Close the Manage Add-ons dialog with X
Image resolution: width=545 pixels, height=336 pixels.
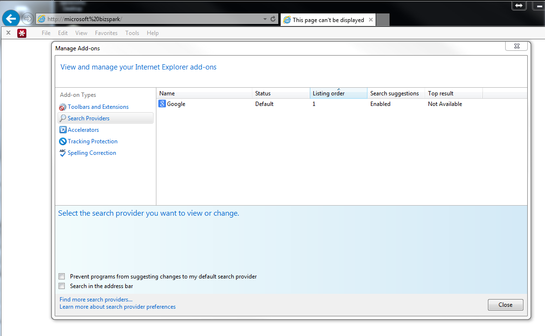pos(517,46)
